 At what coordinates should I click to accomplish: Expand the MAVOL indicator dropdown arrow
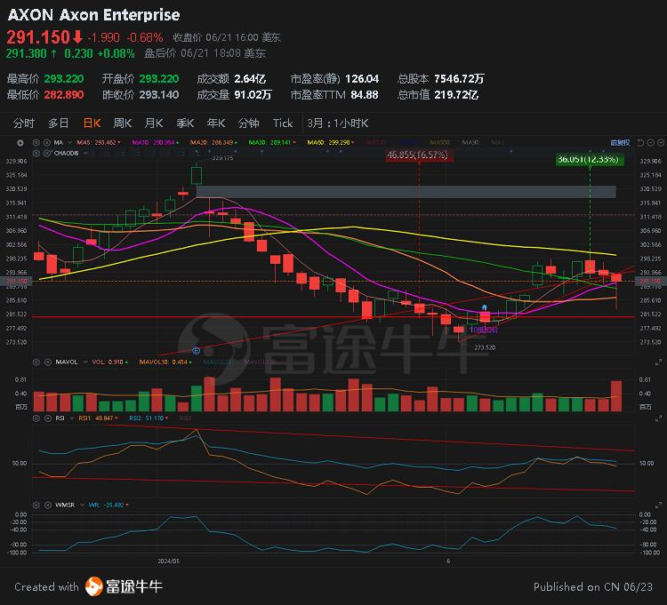click(85, 362)
